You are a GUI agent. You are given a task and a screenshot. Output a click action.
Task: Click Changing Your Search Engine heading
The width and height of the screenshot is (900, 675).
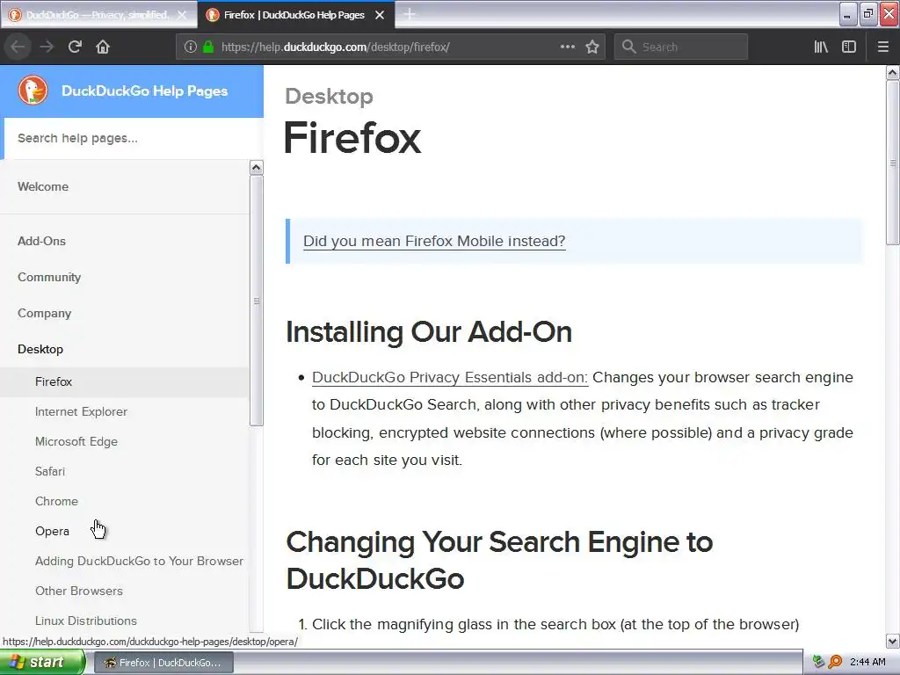499,560
